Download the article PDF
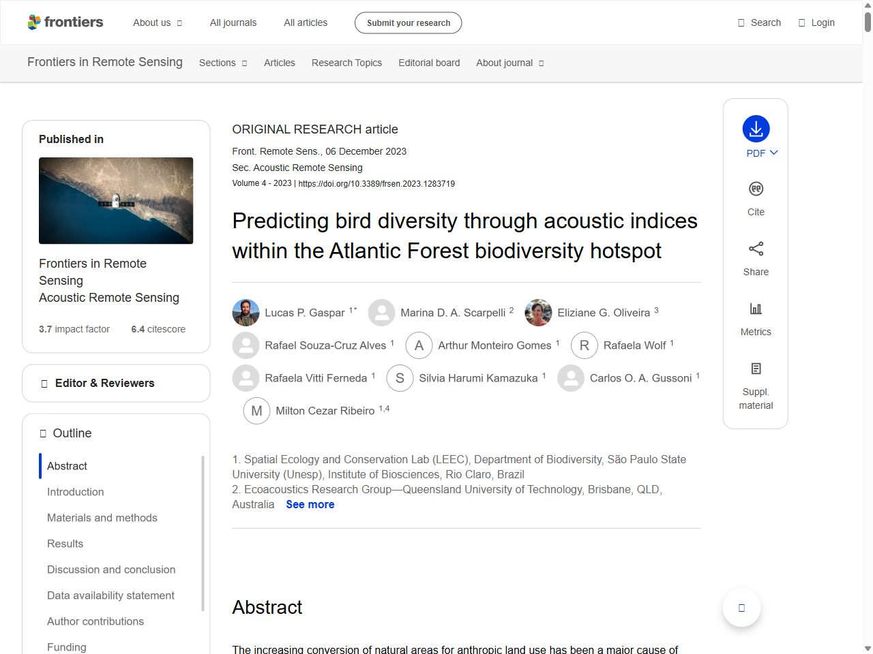 [755, 128]
